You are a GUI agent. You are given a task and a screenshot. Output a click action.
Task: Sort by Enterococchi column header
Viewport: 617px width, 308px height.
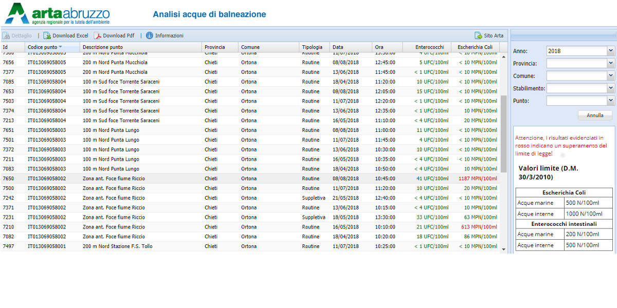pyautogui.click(x=429, y=47)
